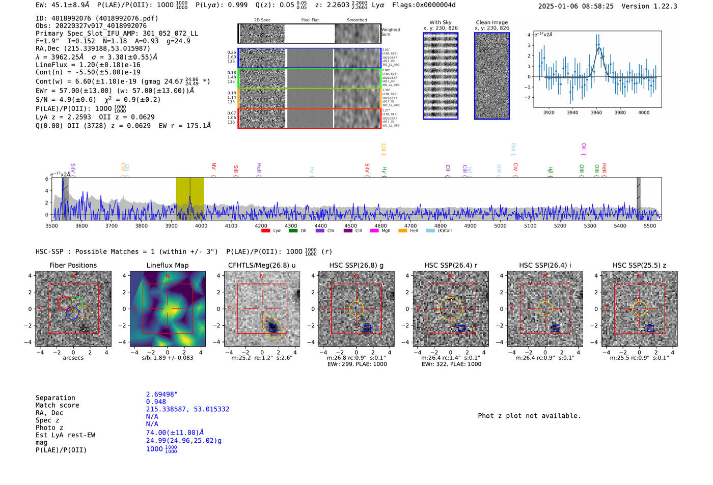Click the yellow aperture circle in HSC r cutout
Viewport: 713px width, 485px height.
(x=451, y=308)
